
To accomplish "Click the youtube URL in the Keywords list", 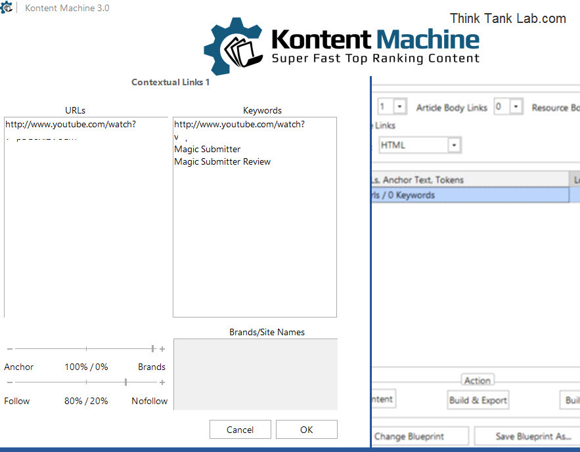I will pos(239,125).
